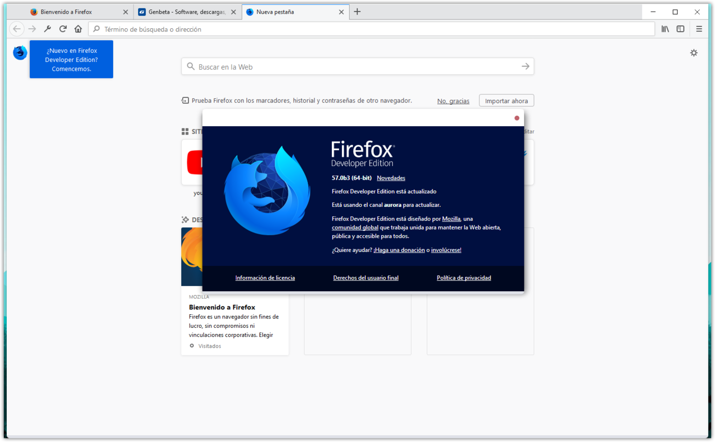
Task: Go back with the back arrow button
Action: click(17, 29)
